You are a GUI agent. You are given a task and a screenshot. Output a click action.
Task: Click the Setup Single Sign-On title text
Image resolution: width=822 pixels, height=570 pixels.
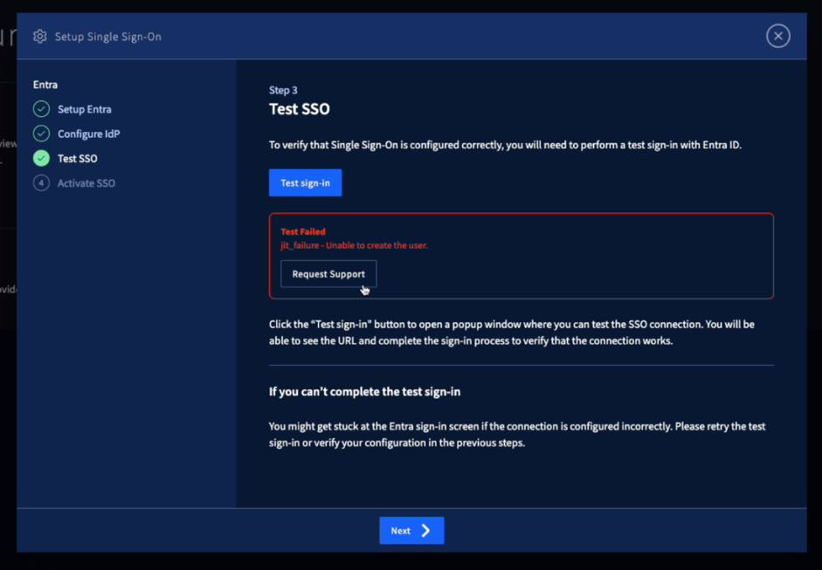point(108,37)
